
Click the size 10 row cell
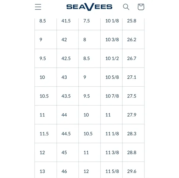(x=46, y=77)
